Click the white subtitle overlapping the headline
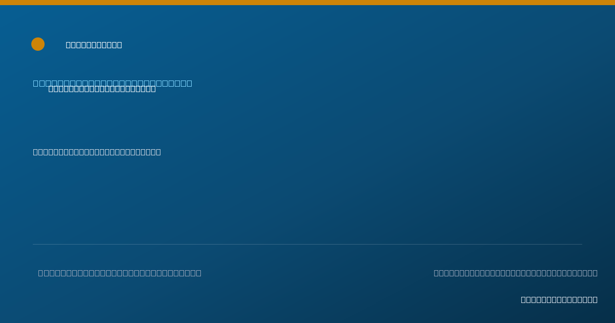Screen dimensions: 615x323 point(102,89)
